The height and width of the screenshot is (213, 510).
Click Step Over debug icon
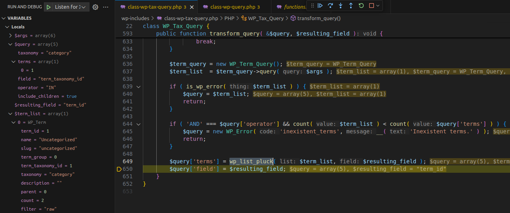tap(330, 6)
